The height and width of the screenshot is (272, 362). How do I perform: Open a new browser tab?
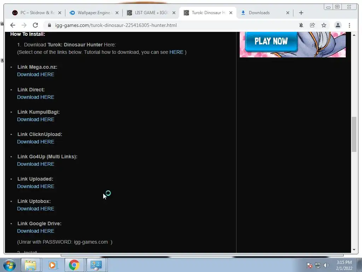301,13
